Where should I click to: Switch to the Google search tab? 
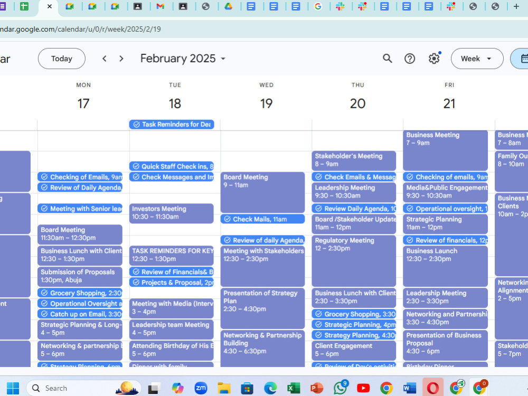tap(317, 6)
